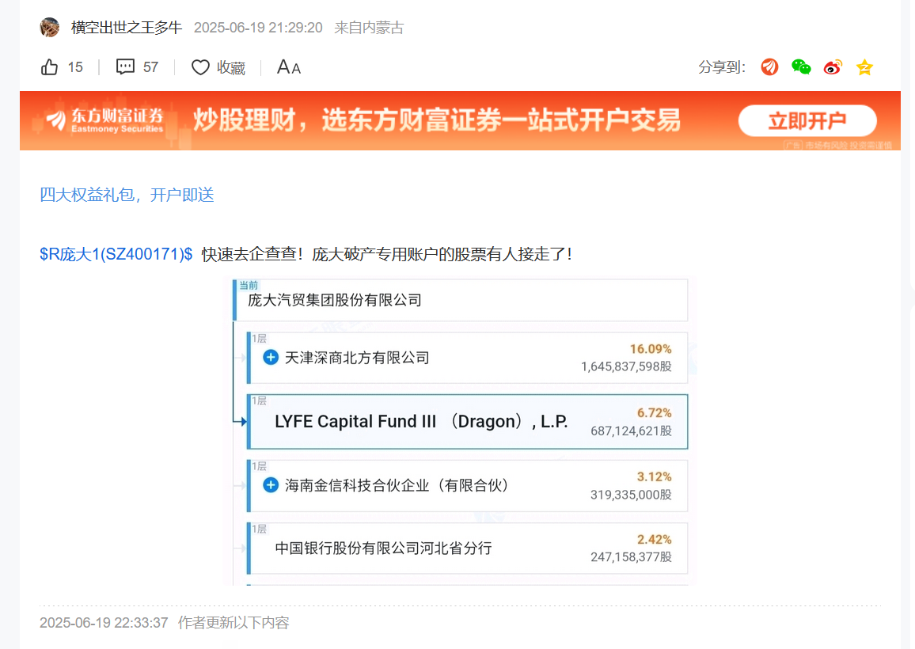
Task: Click the 当前 tag on top company
Action: [x=249, y=285]
